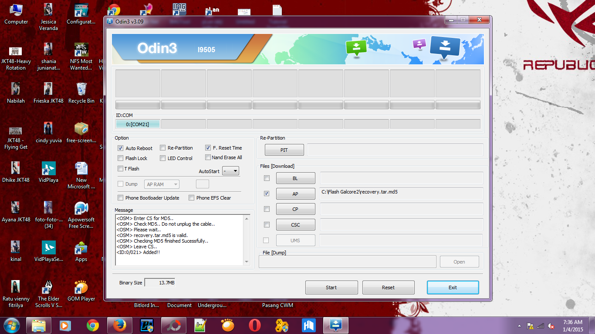Launch The Elder Scrolls V desktop shortcut
Viewport: 595px width, 334px height.
(48, 294)
